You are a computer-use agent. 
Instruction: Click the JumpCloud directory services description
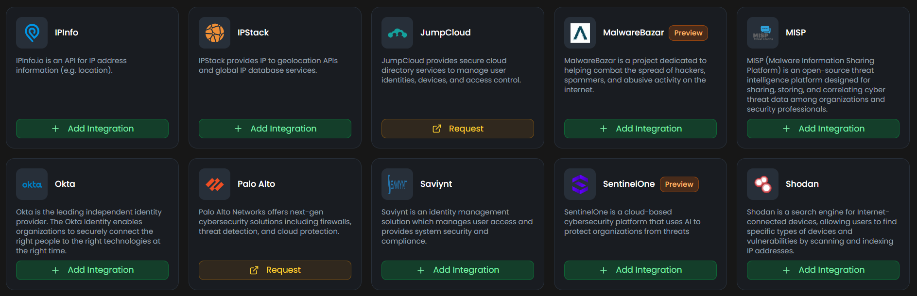451,70
